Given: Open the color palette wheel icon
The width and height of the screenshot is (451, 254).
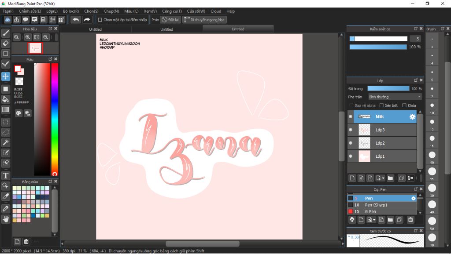Looking at the screenshot, I should (x=18, y=113).
